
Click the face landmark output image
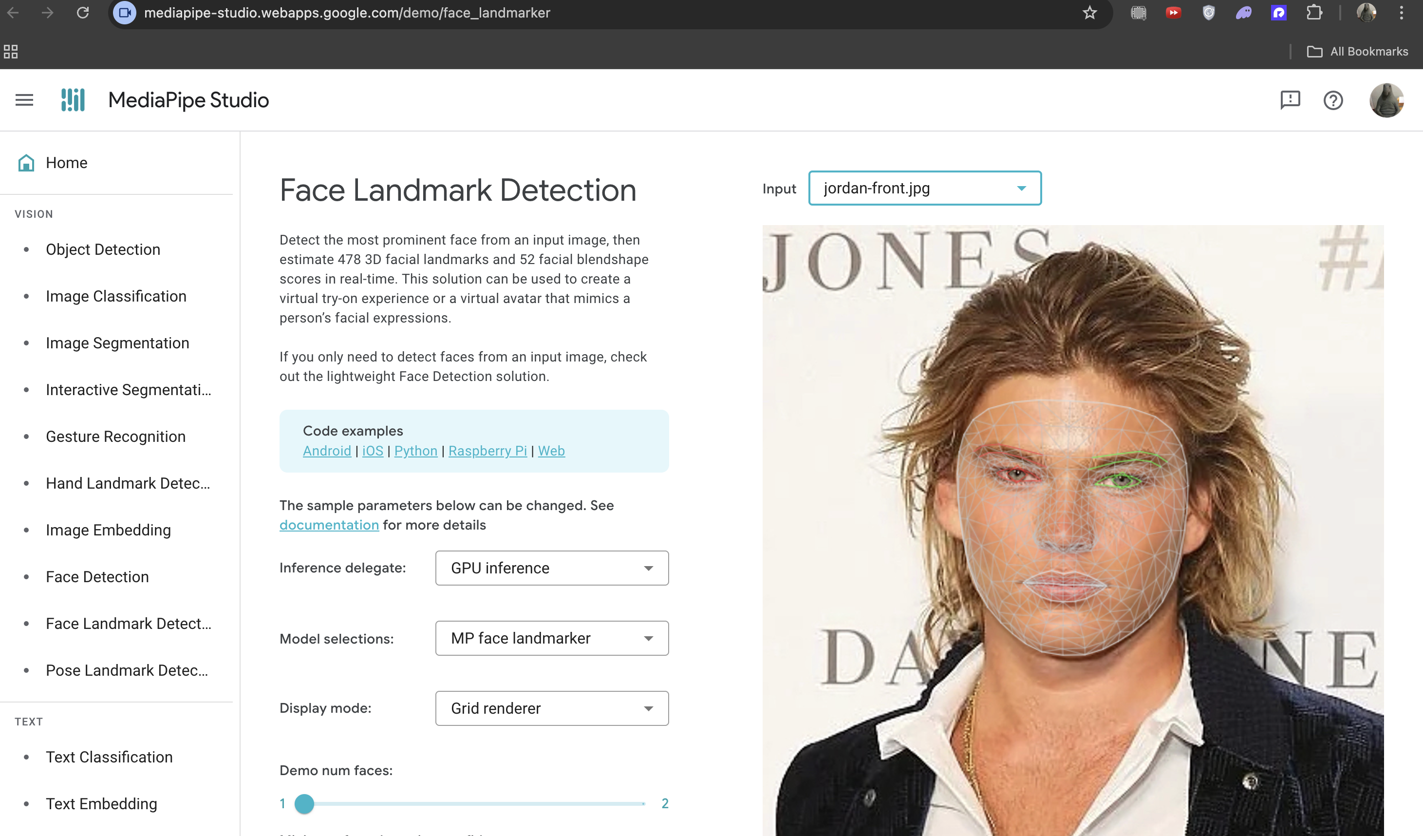click(1073, 530)
